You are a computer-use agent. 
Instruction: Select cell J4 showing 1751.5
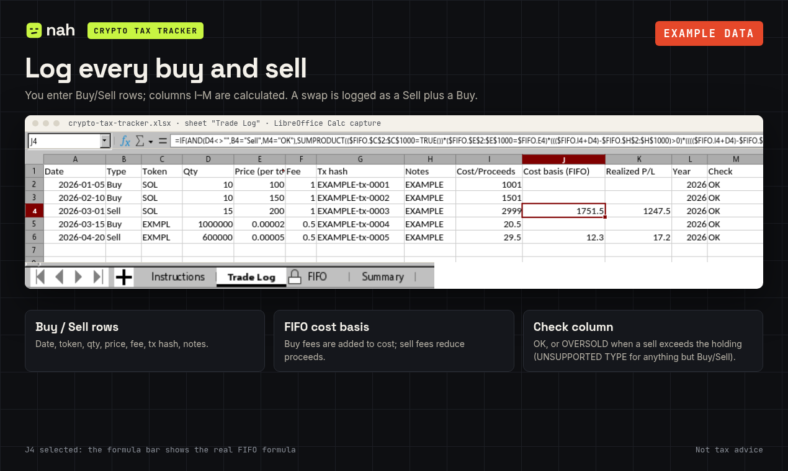click(563, 211)
